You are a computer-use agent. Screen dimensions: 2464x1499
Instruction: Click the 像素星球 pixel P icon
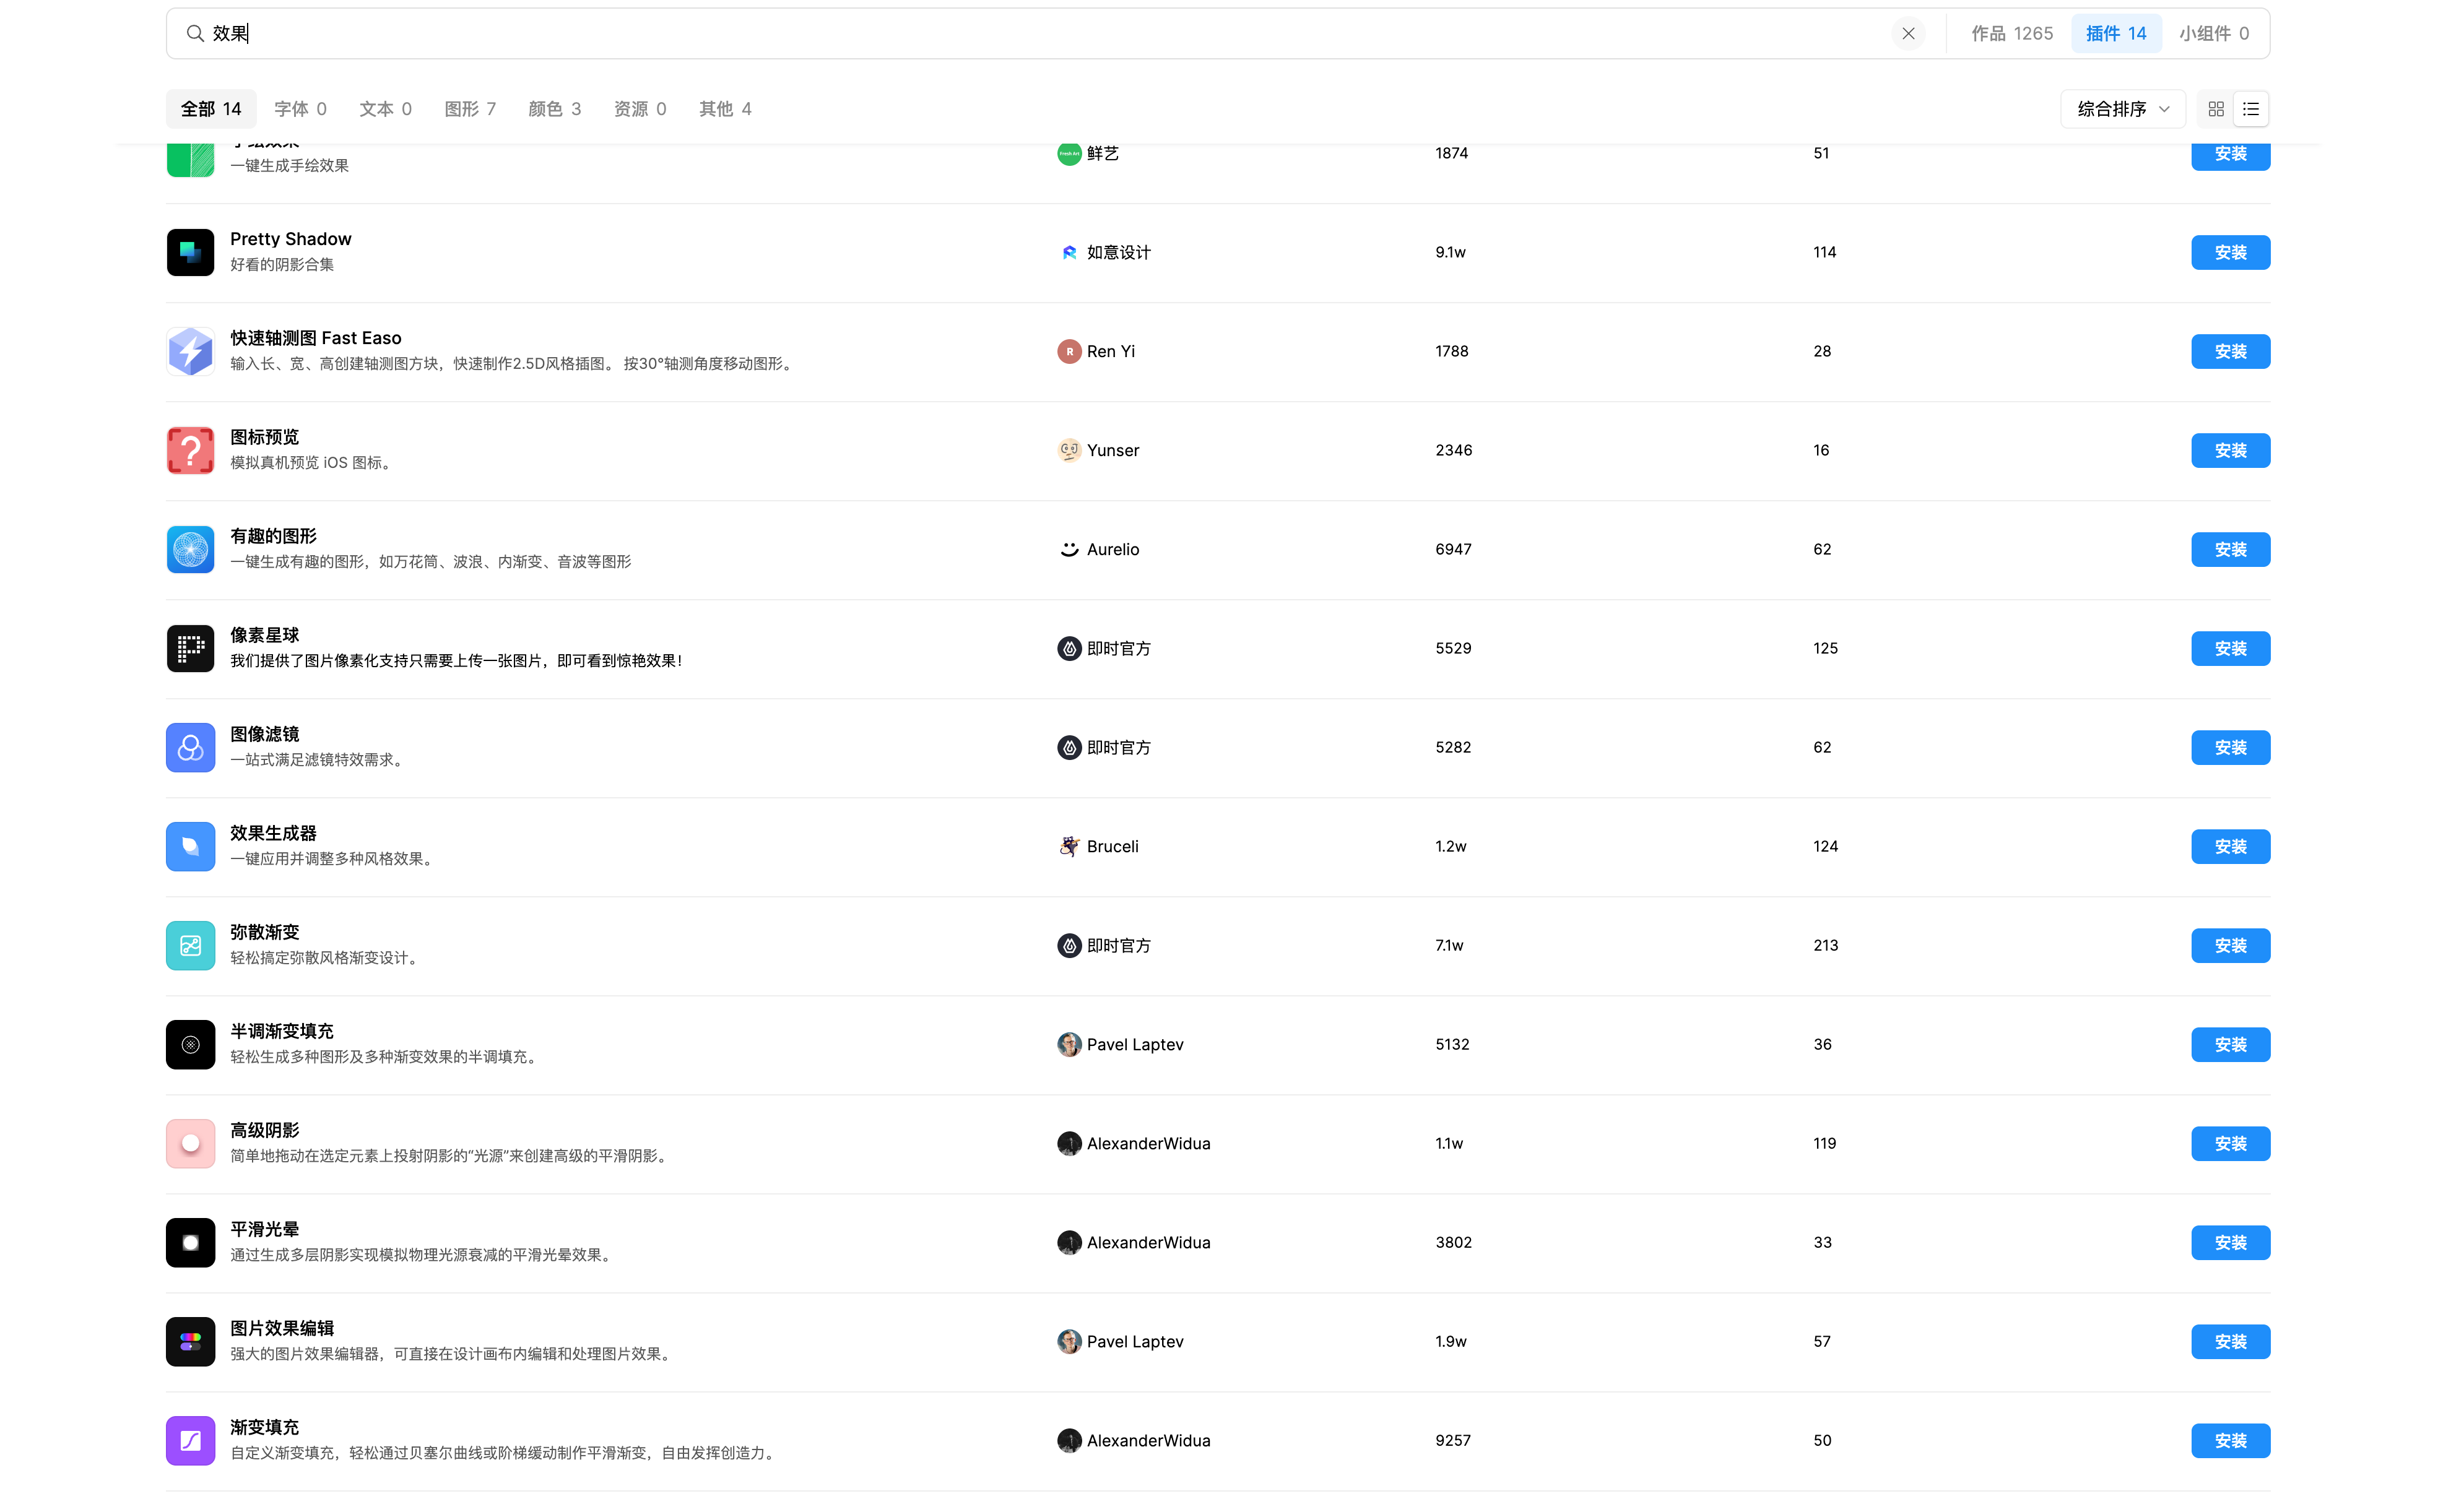click(x=190, y=648)
